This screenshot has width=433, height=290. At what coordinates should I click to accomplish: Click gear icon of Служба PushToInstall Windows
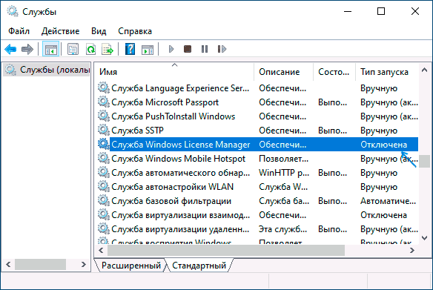coord(104,116)
